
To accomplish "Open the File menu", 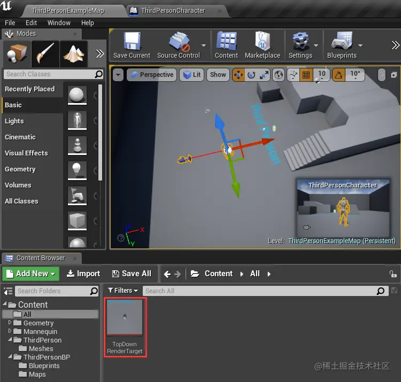I will coord(10,23).
